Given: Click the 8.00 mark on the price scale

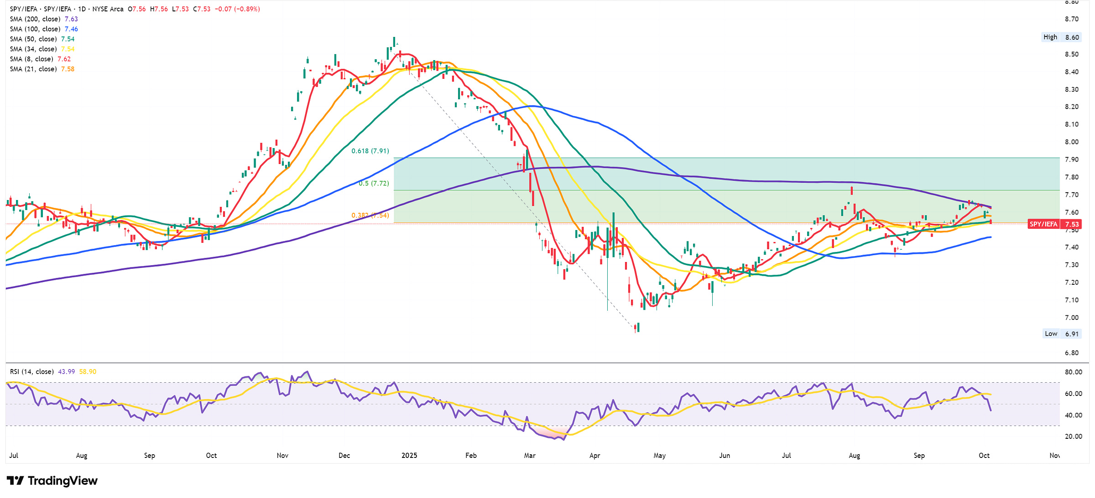Looking at the screenshot, I should 1072,142.
